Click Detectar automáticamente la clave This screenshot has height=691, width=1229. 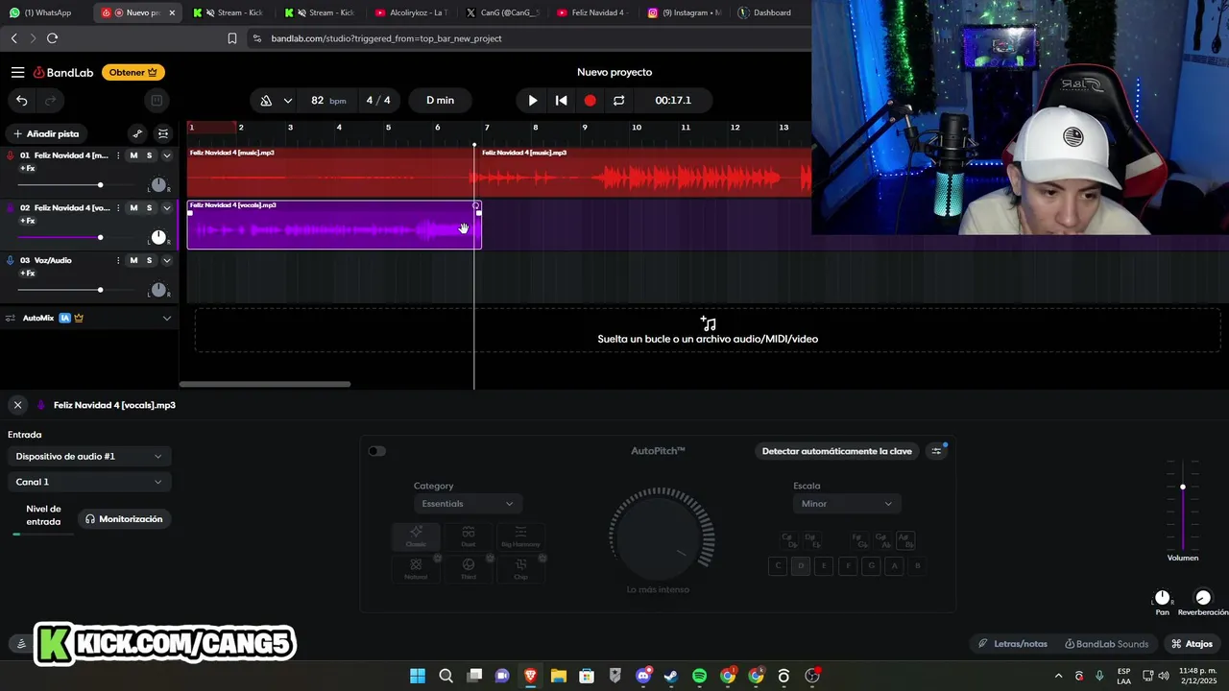click(x=837, y=451)
